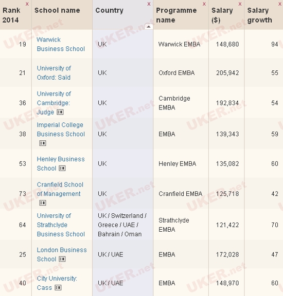Remove the Country column with x
Image resolution: width=283 pixels, height=296 pixels.
(149, 4)
